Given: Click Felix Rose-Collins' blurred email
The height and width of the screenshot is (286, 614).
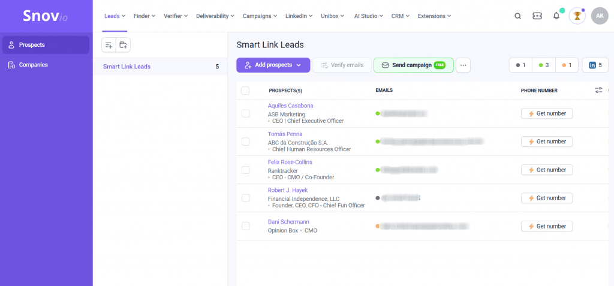Looking at the screenshot, I should click(x=409, y=170).
